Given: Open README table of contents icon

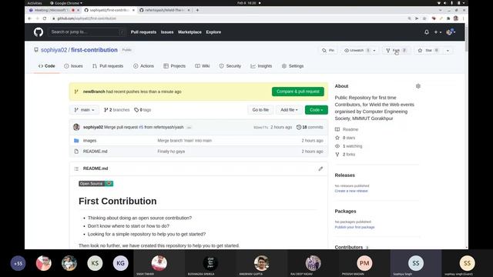Looking at the screenshot, I should [76, 169].
